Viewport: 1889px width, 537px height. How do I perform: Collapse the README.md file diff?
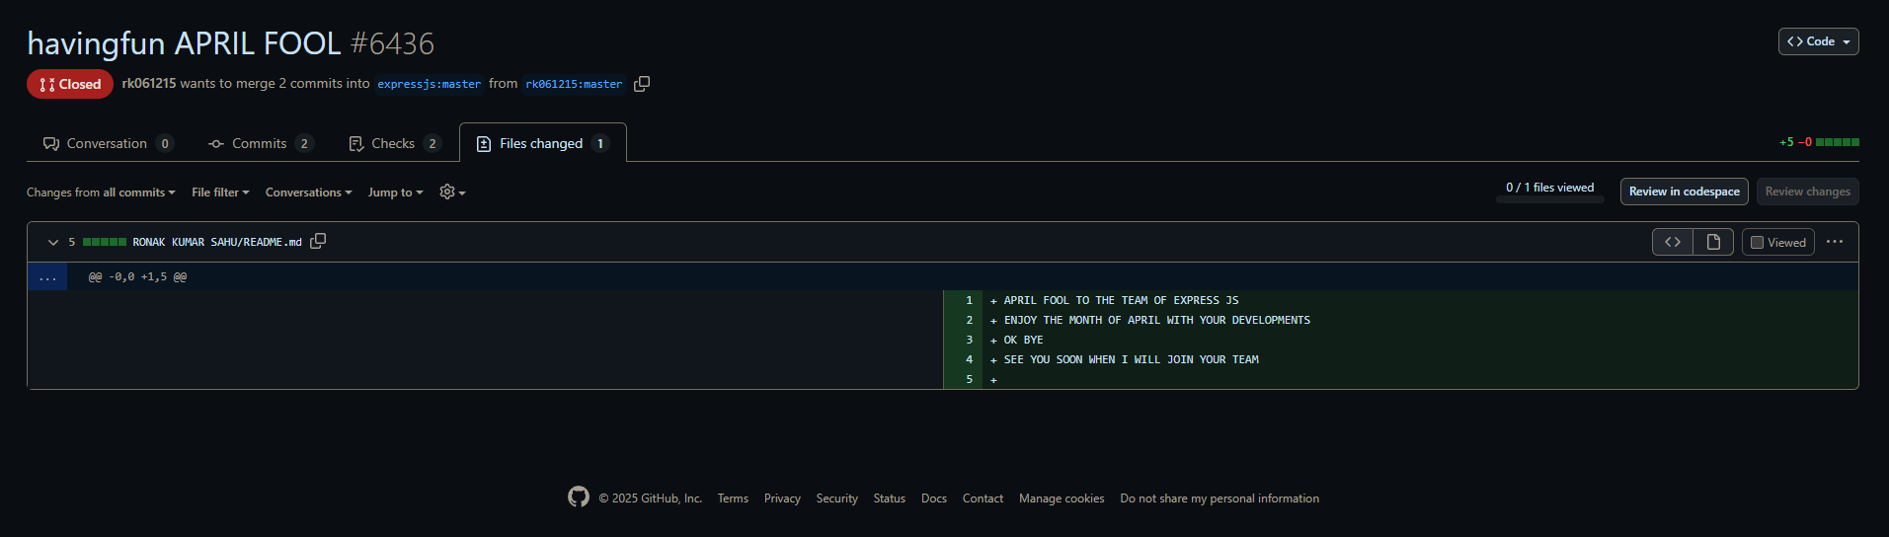(53, 242)
